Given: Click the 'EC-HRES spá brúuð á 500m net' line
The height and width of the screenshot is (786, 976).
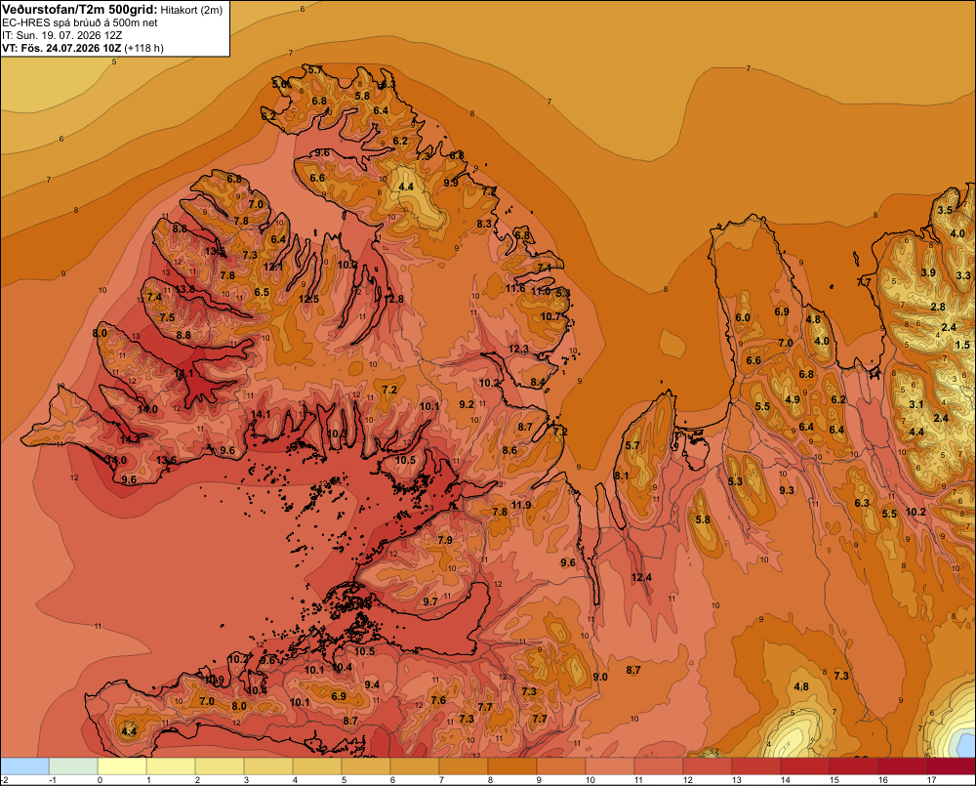Looking at the screenshot, I should [80, 23].
